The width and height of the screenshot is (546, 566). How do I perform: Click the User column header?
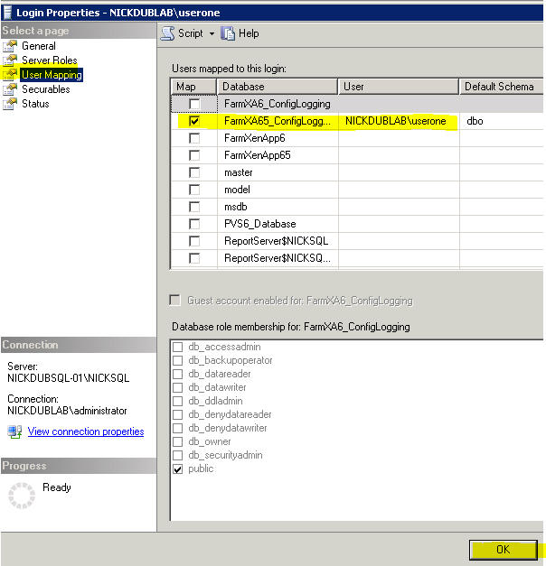click(x=399, y=87)
